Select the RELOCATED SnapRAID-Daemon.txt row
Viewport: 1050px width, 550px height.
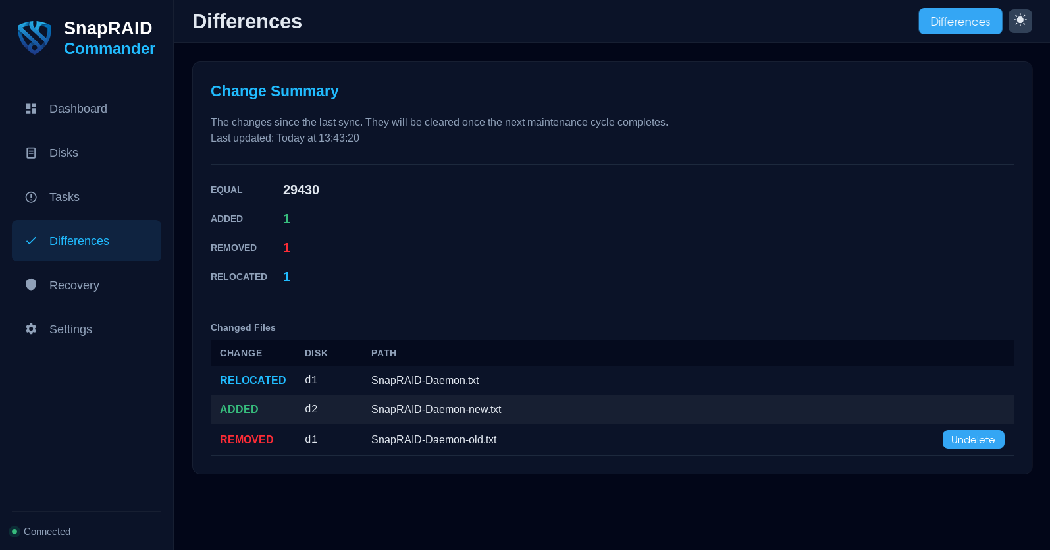pos(425,380)
